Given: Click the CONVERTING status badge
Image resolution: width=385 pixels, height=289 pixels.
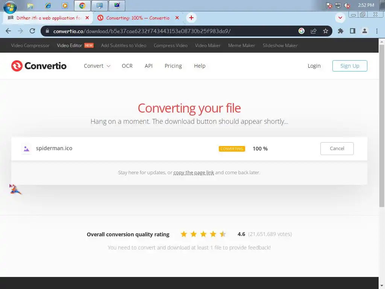Looking at the screenshot, I should pyautogui.click(x=232, y=149).
